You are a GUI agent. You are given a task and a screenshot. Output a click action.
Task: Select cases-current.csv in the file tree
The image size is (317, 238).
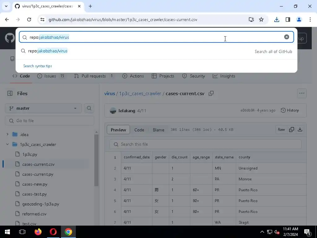pos(38,164)
